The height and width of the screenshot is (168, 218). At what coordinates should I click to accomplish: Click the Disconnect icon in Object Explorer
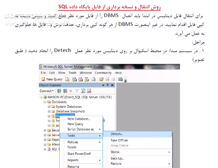[65, 91]
